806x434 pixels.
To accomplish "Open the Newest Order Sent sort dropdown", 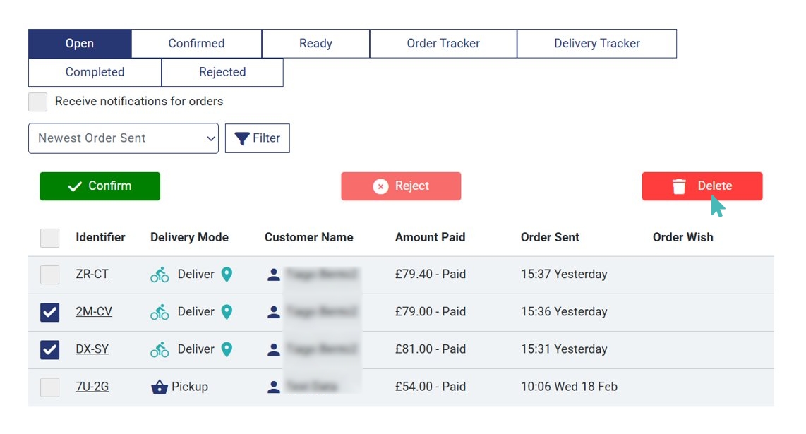I will 124,138.
